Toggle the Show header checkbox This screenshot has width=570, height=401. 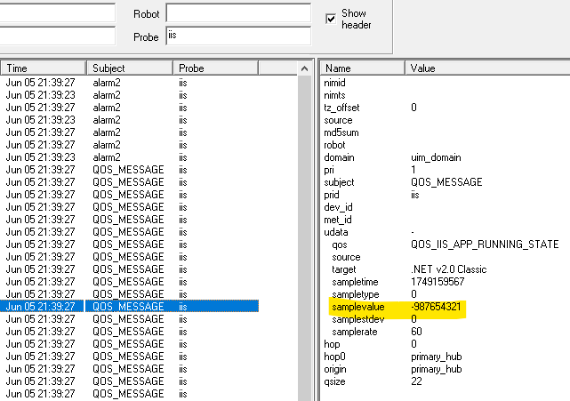pos(332,19)
